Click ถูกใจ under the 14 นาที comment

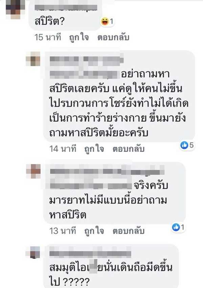94,149
